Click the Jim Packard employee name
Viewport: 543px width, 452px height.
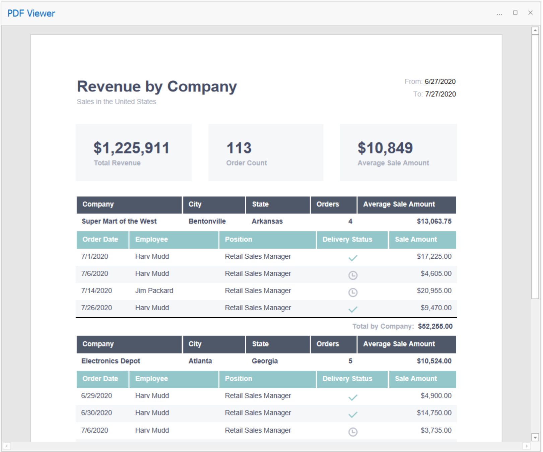[x=154, y=290]
